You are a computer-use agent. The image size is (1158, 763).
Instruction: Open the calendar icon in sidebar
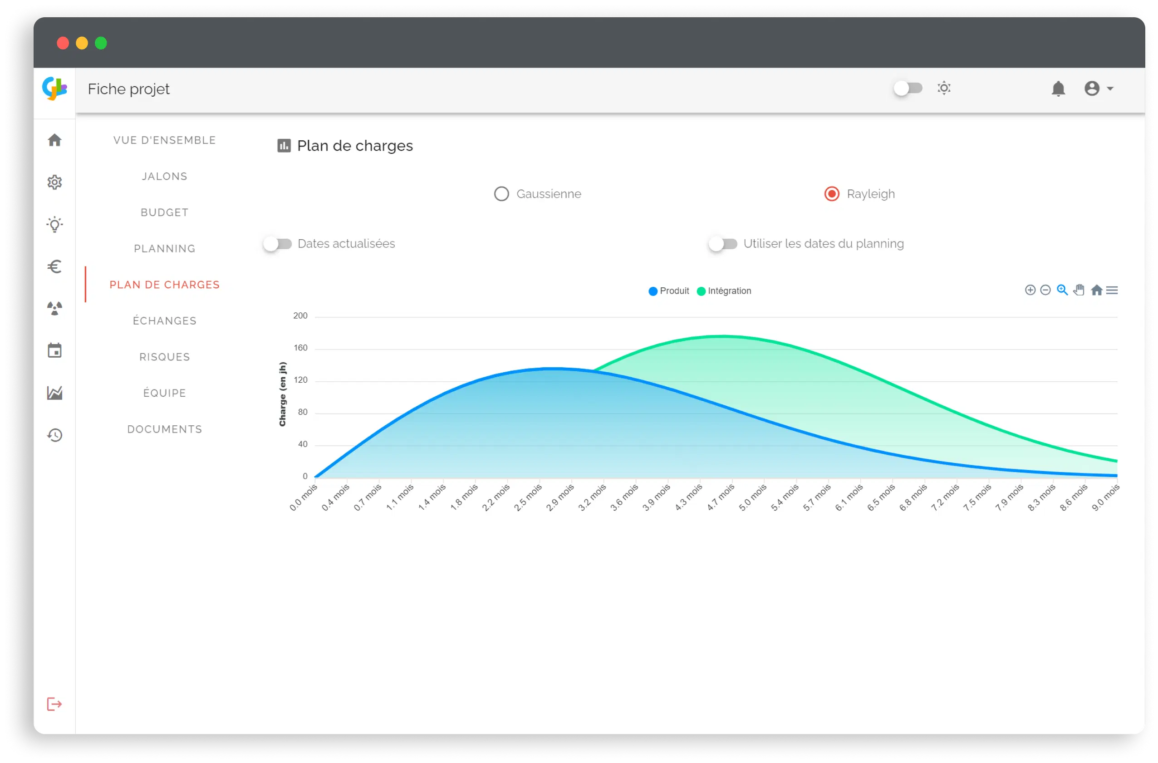pyautogui.click(x=54, y=350)
